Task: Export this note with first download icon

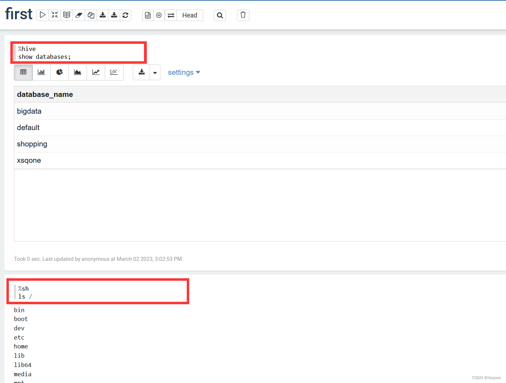Action: pos(103,15)
